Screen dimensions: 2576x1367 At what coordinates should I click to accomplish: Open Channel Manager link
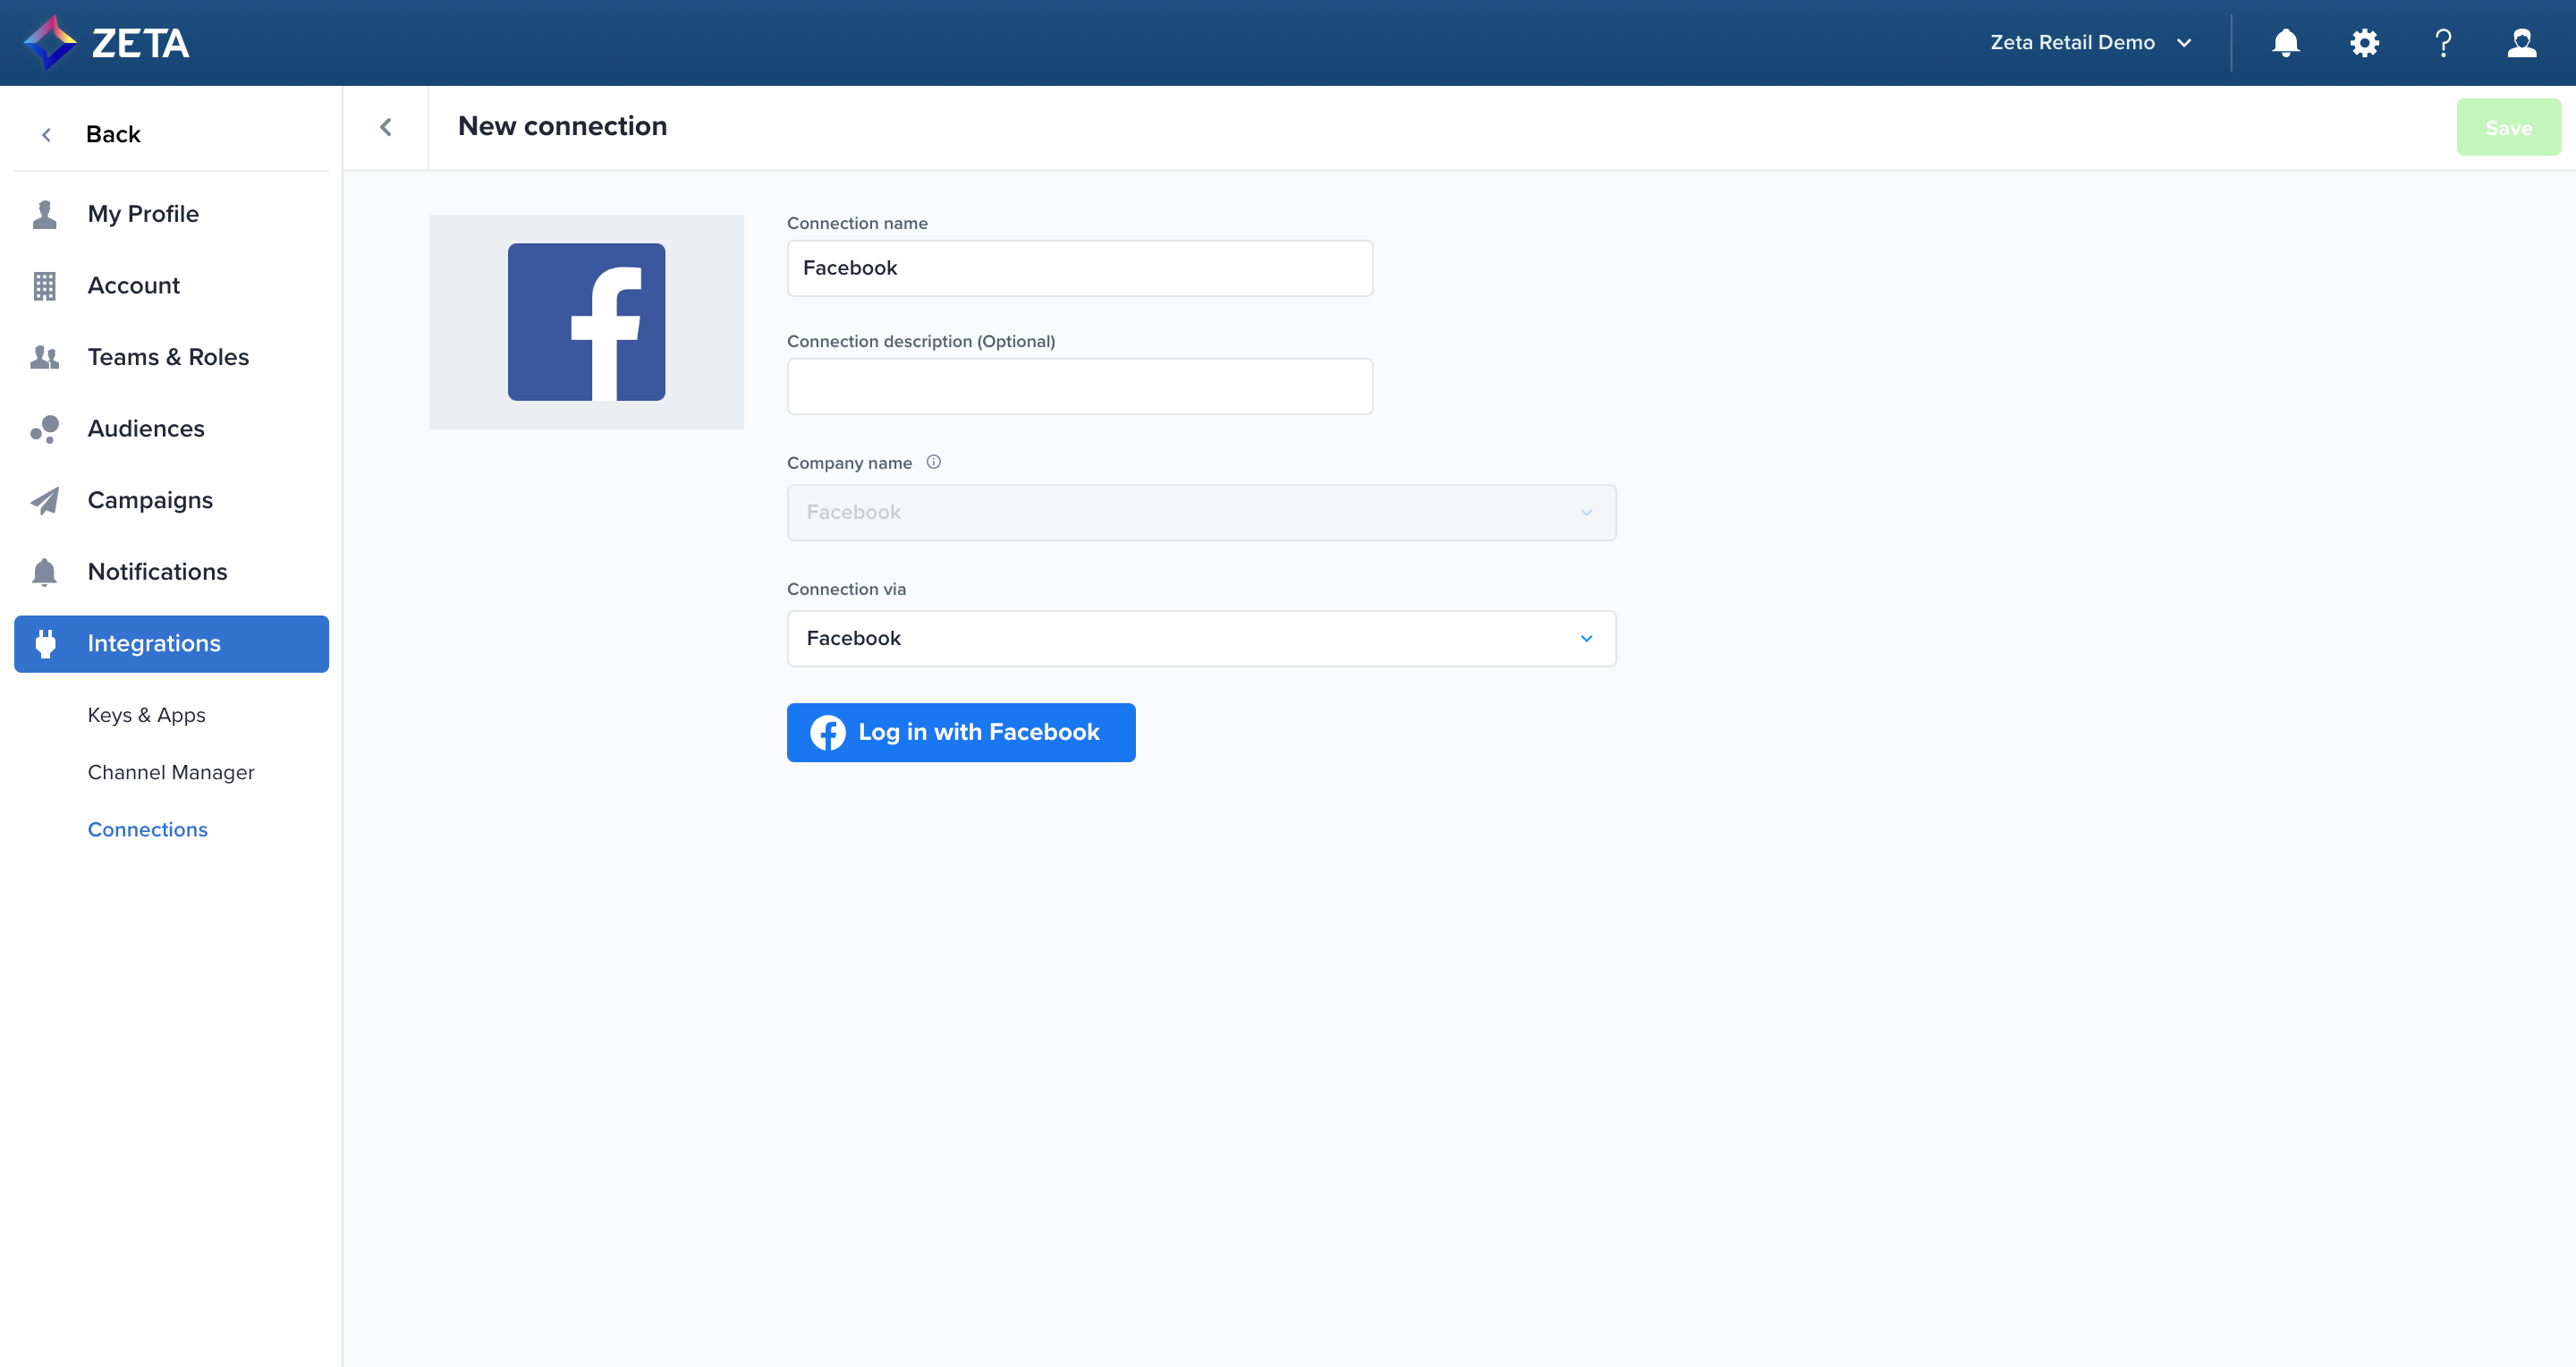click(x=171, y=772)
